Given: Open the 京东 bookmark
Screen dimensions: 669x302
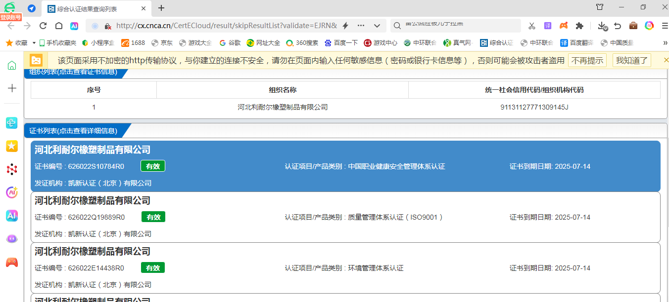Looking at the screenshot, I should (162, 43).
